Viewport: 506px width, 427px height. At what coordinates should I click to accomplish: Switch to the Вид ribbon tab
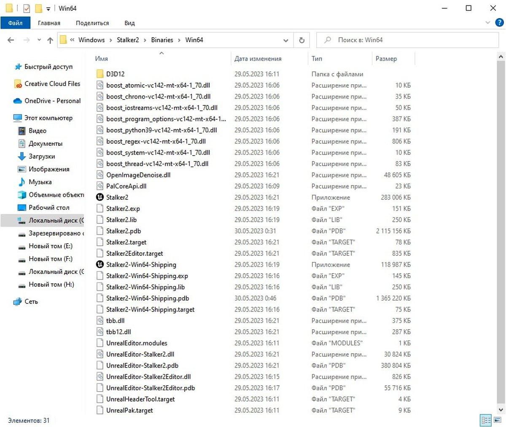129,23
